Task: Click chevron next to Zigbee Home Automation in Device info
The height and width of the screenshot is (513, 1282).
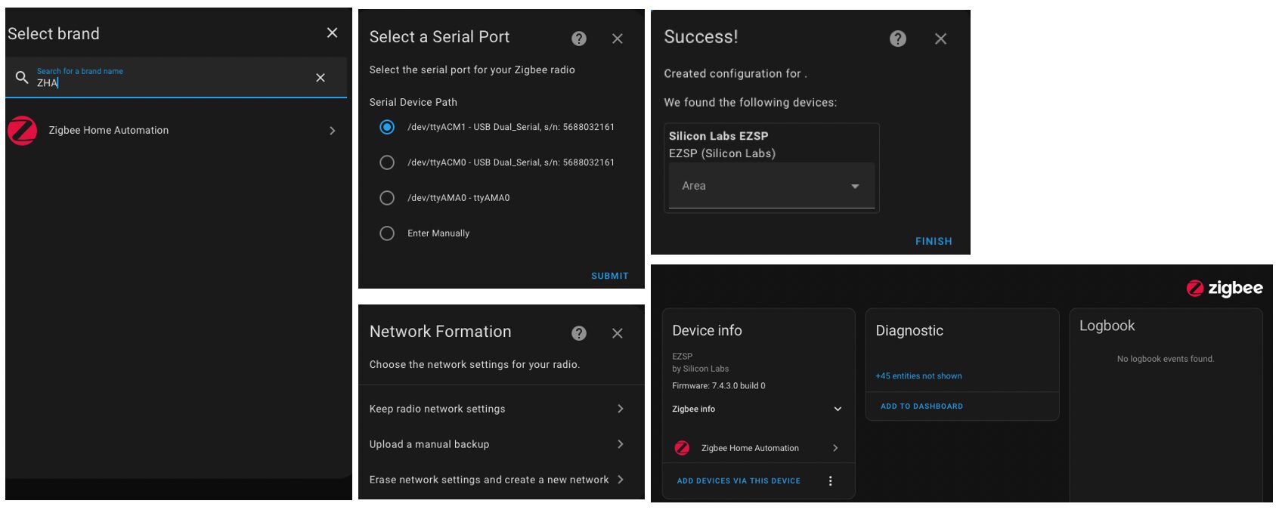Action: pyautogui.click(x=835, y=448)
